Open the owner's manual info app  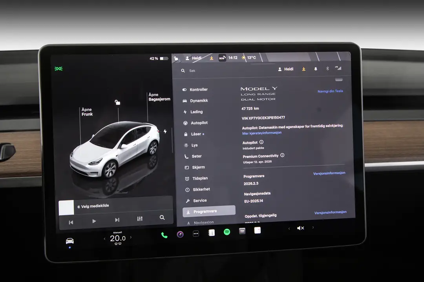coord(212,233)
